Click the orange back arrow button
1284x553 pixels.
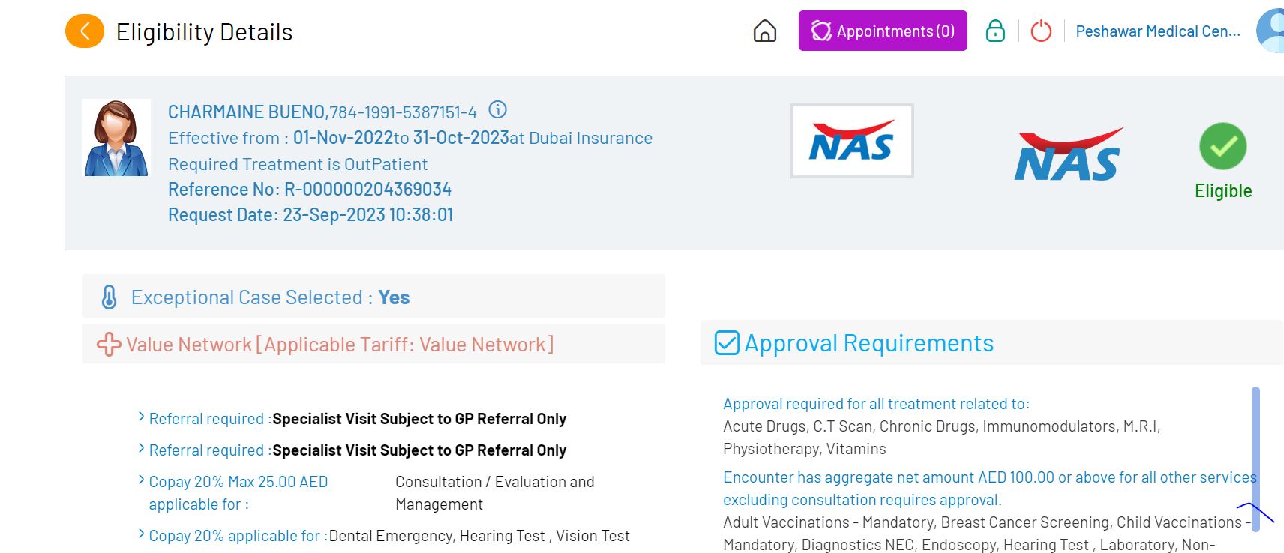tap(85, 31)
